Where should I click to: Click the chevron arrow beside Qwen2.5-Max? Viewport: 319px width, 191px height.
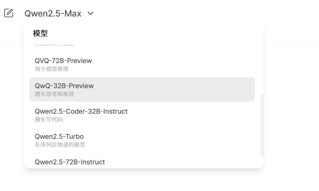(x=90, y=14)
